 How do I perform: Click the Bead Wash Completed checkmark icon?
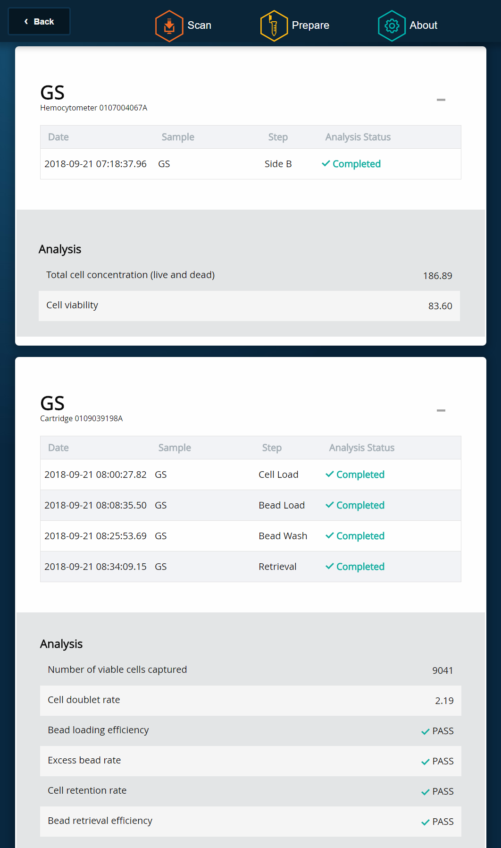(x=329, y=535)
